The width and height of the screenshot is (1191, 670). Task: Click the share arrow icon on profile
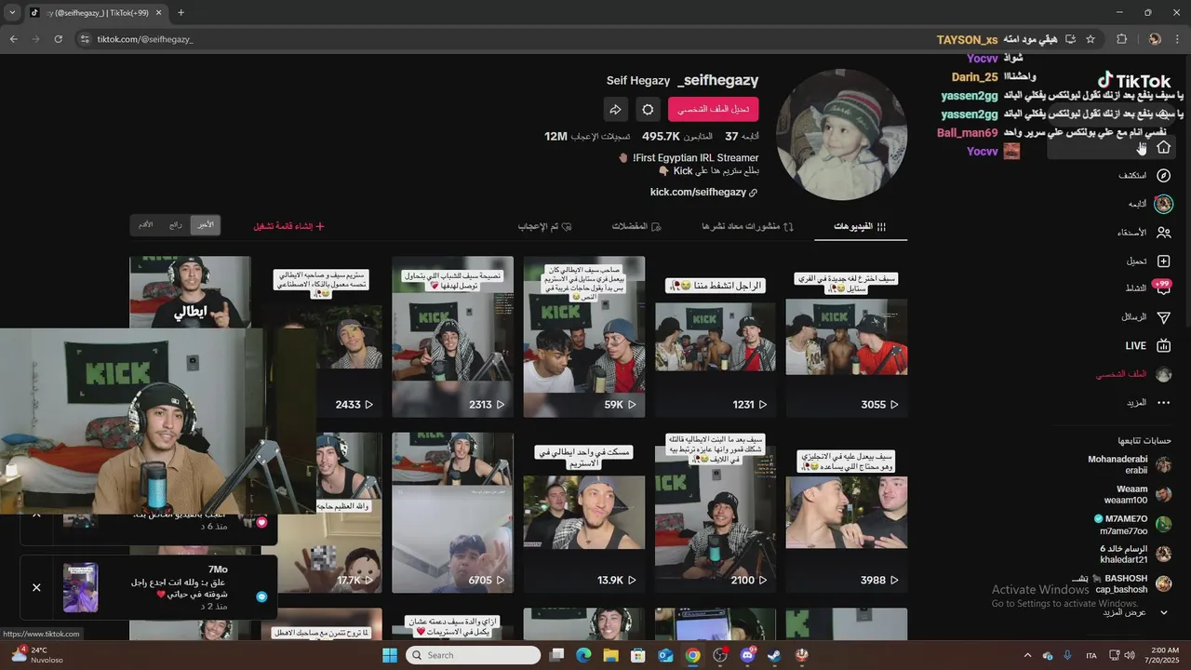615,109
